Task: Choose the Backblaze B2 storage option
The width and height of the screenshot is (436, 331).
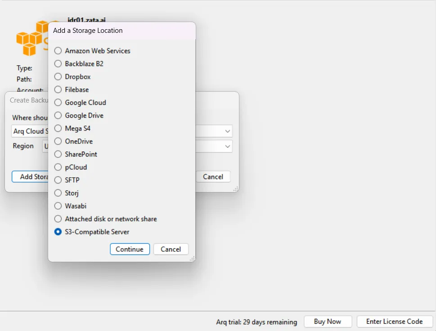Action: click(x=58, y=64)
